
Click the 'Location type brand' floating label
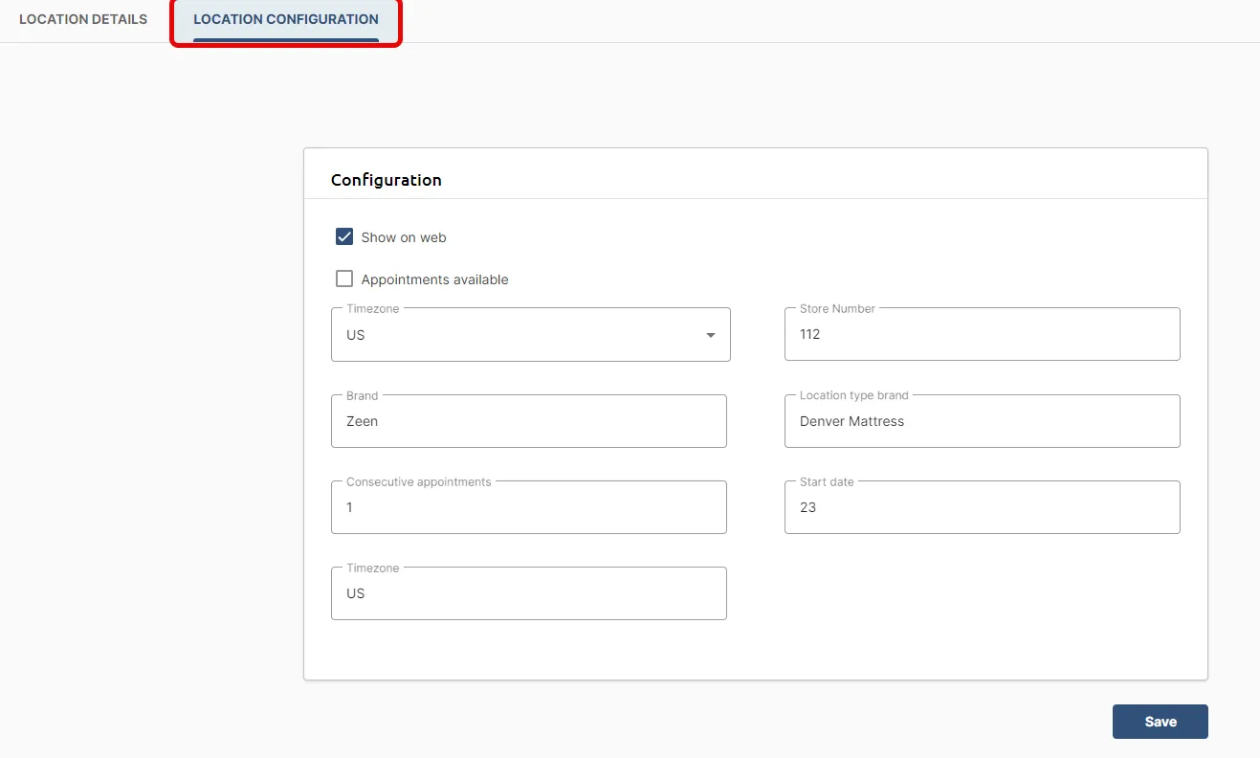click(x=854, y=395)
